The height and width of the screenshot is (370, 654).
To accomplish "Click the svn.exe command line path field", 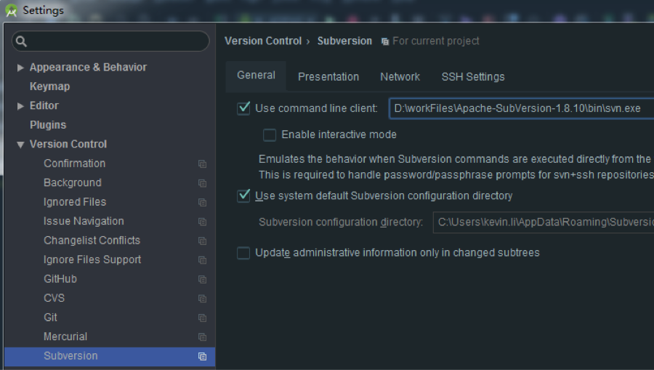I will pos(520,108).
